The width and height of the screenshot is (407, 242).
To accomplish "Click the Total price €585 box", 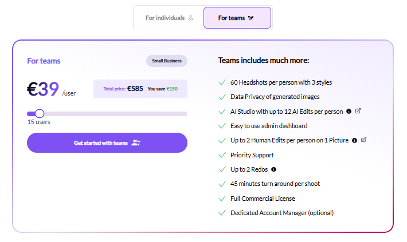I will [140, 89].
